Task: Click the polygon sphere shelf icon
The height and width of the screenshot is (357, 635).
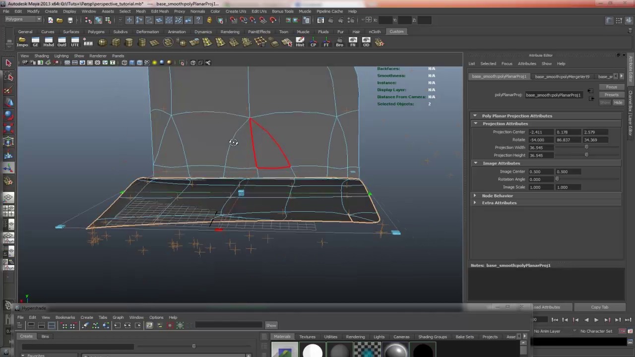Action: coord(102,43)
